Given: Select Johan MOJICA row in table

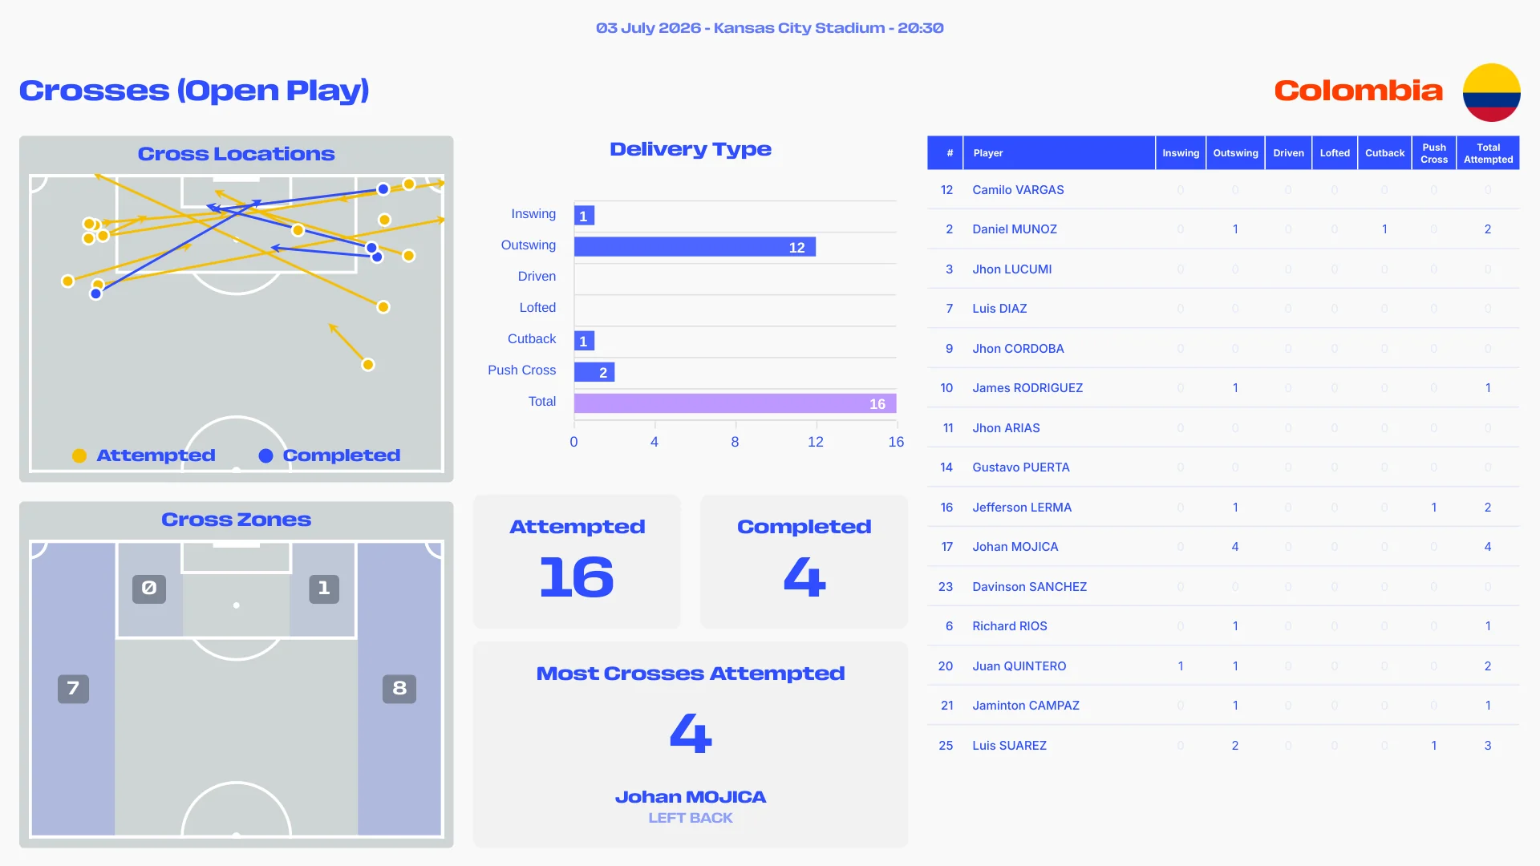Looking at the screenshot, I should coord(1223,547).
